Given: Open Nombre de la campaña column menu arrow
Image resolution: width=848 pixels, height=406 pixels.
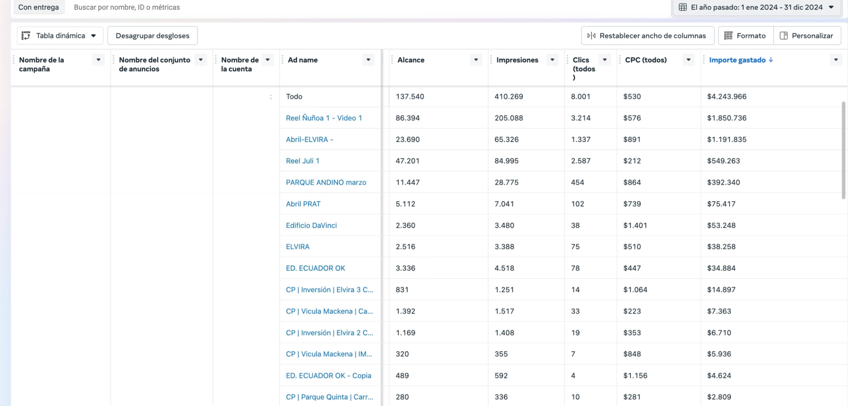Looking at the screenshot, I should (98, 60).
